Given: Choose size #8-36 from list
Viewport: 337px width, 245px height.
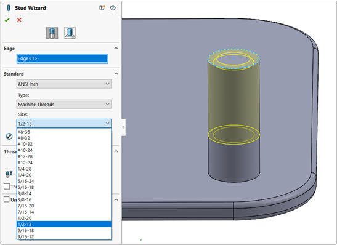Looking at the screenshot, I should pyautogui.click(x=64, y=132).
